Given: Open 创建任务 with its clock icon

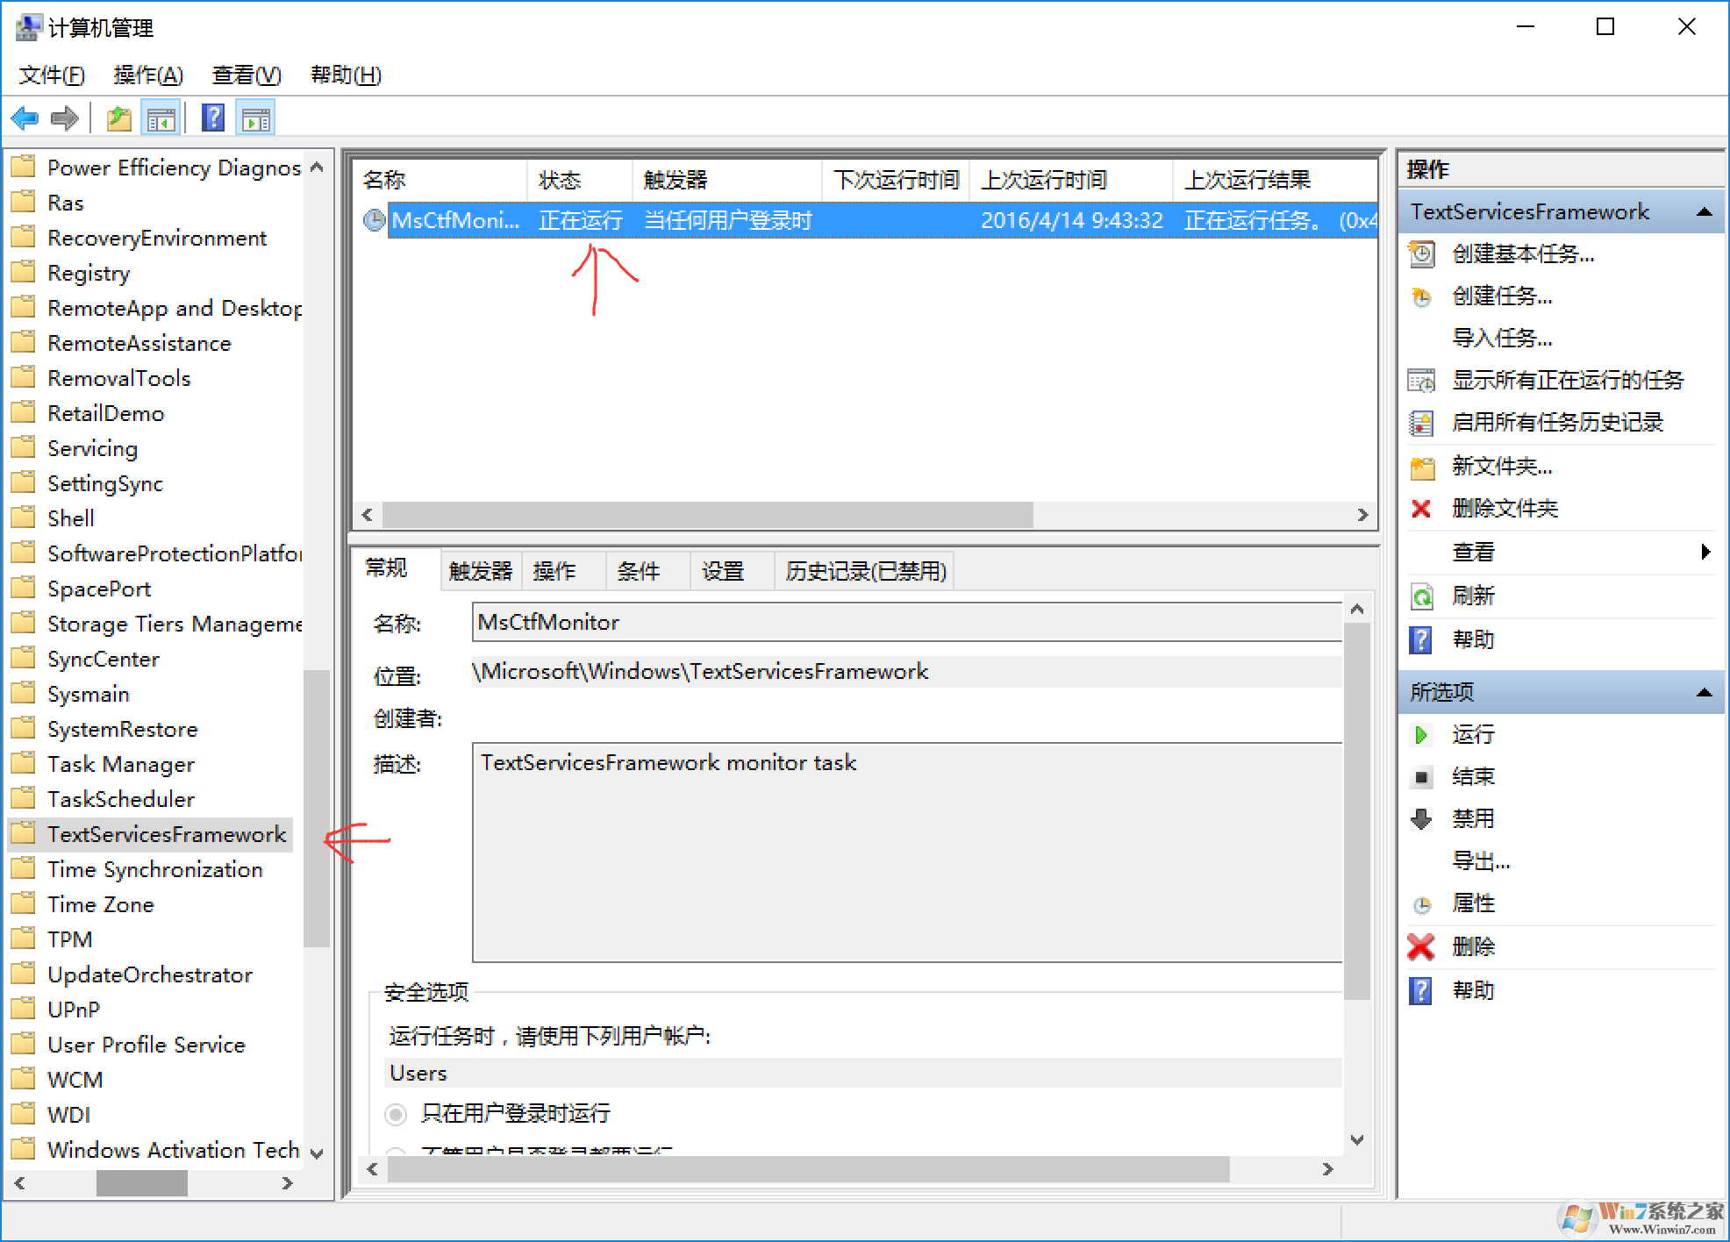Looking at the screenshot, I should (x=1422, y=296).
